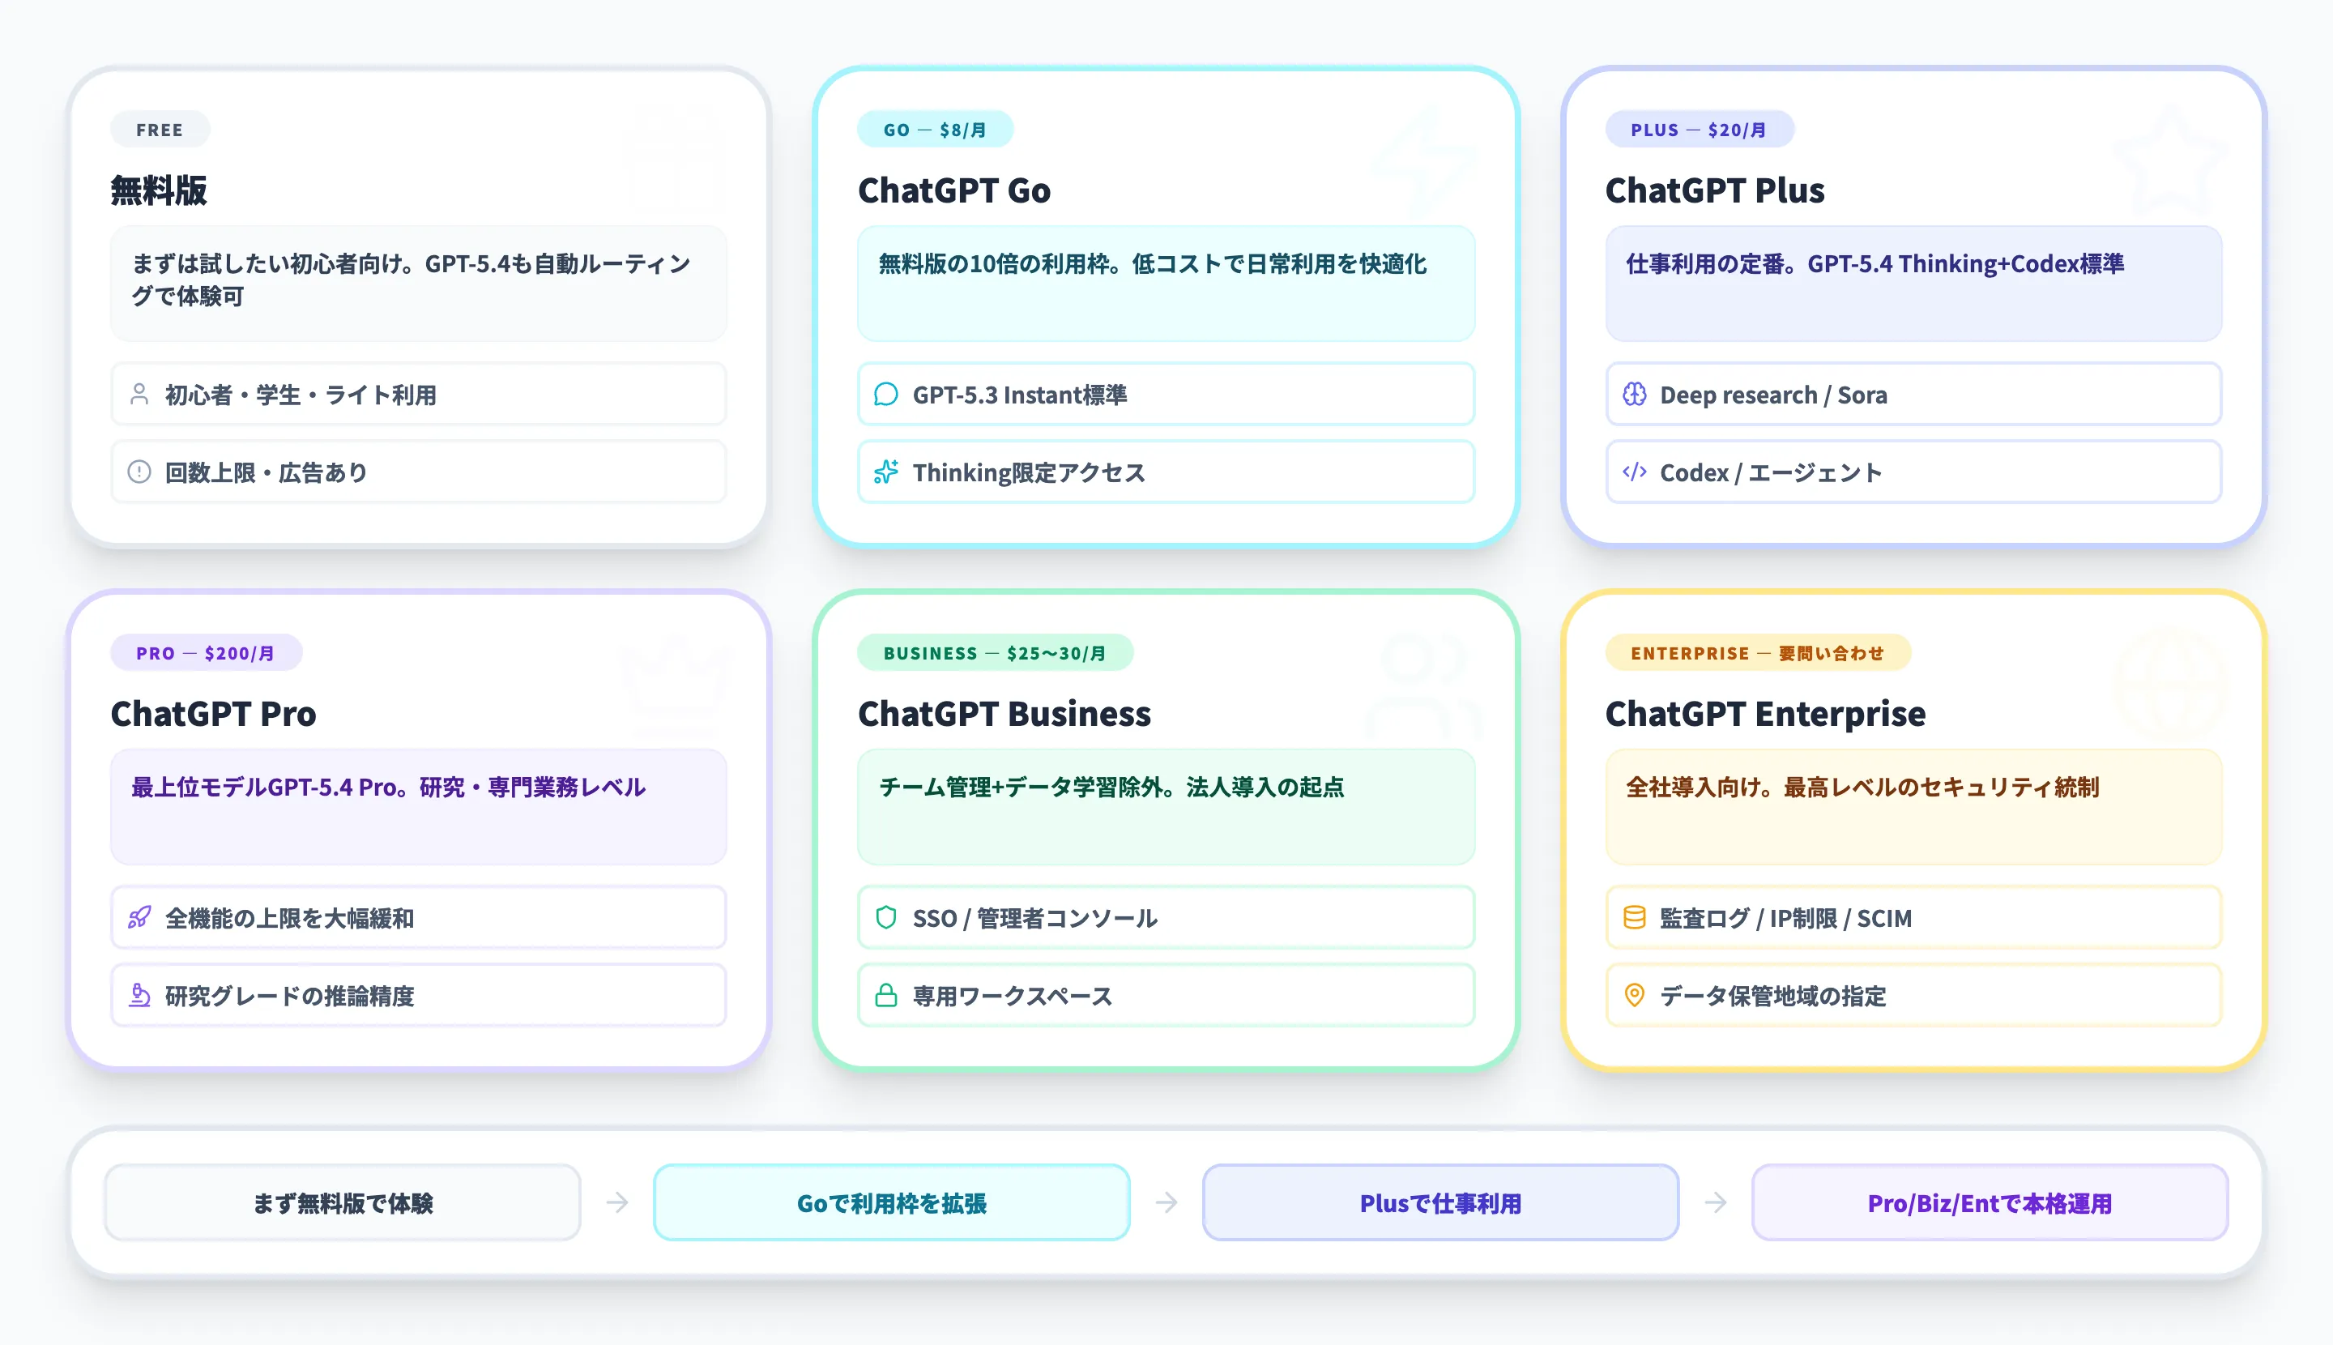Select the ENTERPRISE — 要問い合わせ badge

(x=1758, y=653)
